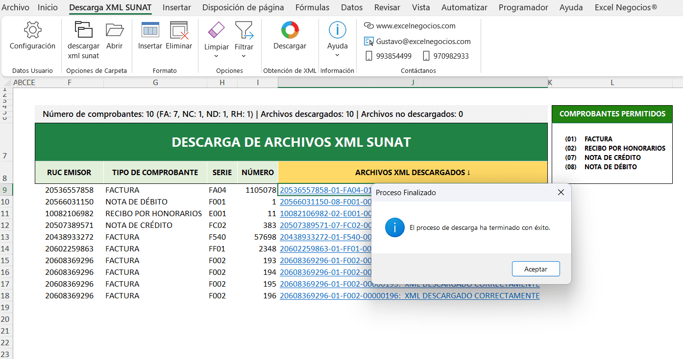Expand the Filtrar dropdown
683x359 pixels.
click(244, 56)
